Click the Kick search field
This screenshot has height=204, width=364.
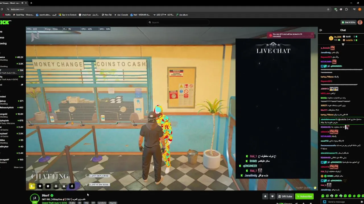(x=178, y=22)
